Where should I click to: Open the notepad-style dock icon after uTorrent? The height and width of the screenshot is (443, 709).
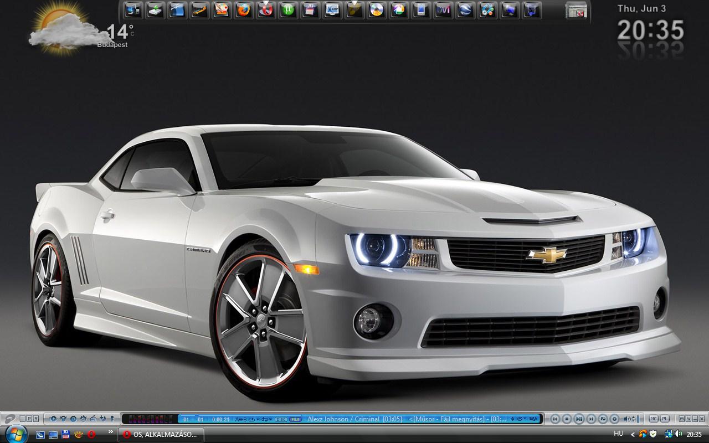pos(310,9)
